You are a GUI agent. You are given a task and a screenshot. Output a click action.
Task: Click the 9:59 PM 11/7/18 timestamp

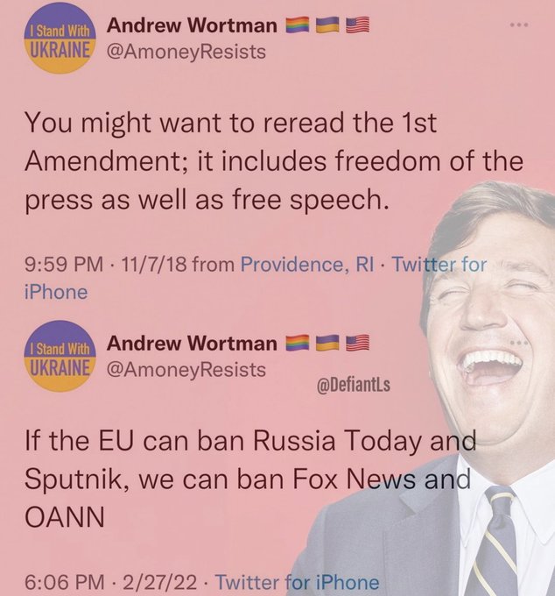coord(106,265)
